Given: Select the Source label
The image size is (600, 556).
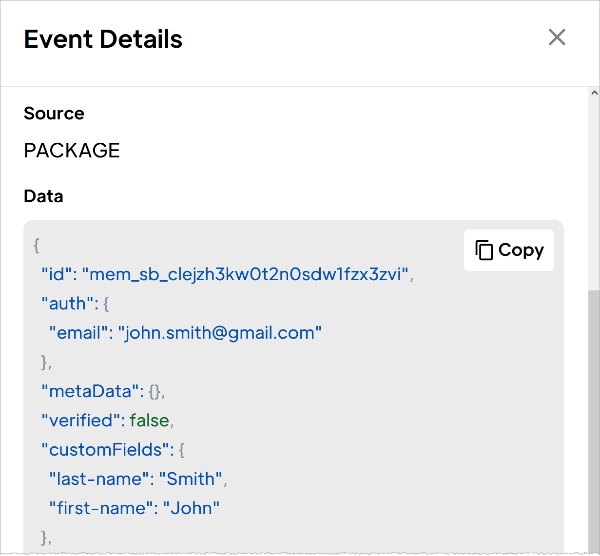Looking at the screenshot, I should click(54, 114).
